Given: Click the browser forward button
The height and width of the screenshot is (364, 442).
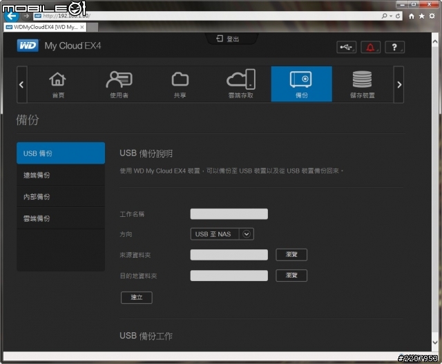Looking at the screenshot, I should click(26, 16).
